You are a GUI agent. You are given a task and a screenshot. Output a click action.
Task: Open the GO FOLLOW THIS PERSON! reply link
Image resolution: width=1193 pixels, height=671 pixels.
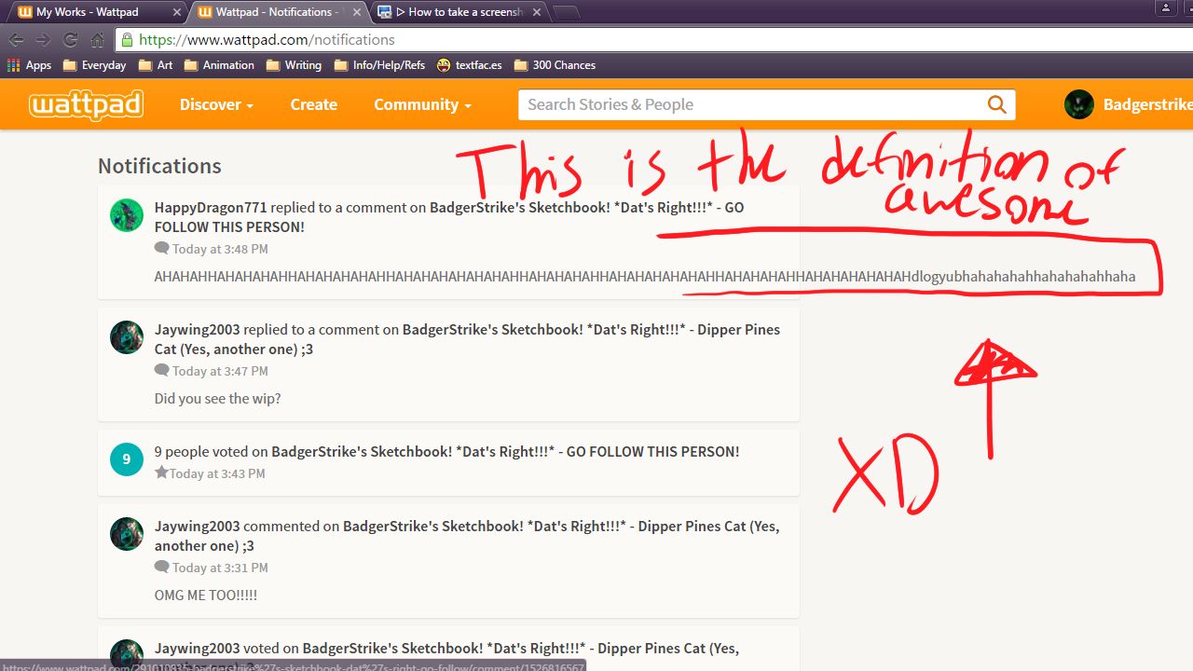[x=449, y=217]
